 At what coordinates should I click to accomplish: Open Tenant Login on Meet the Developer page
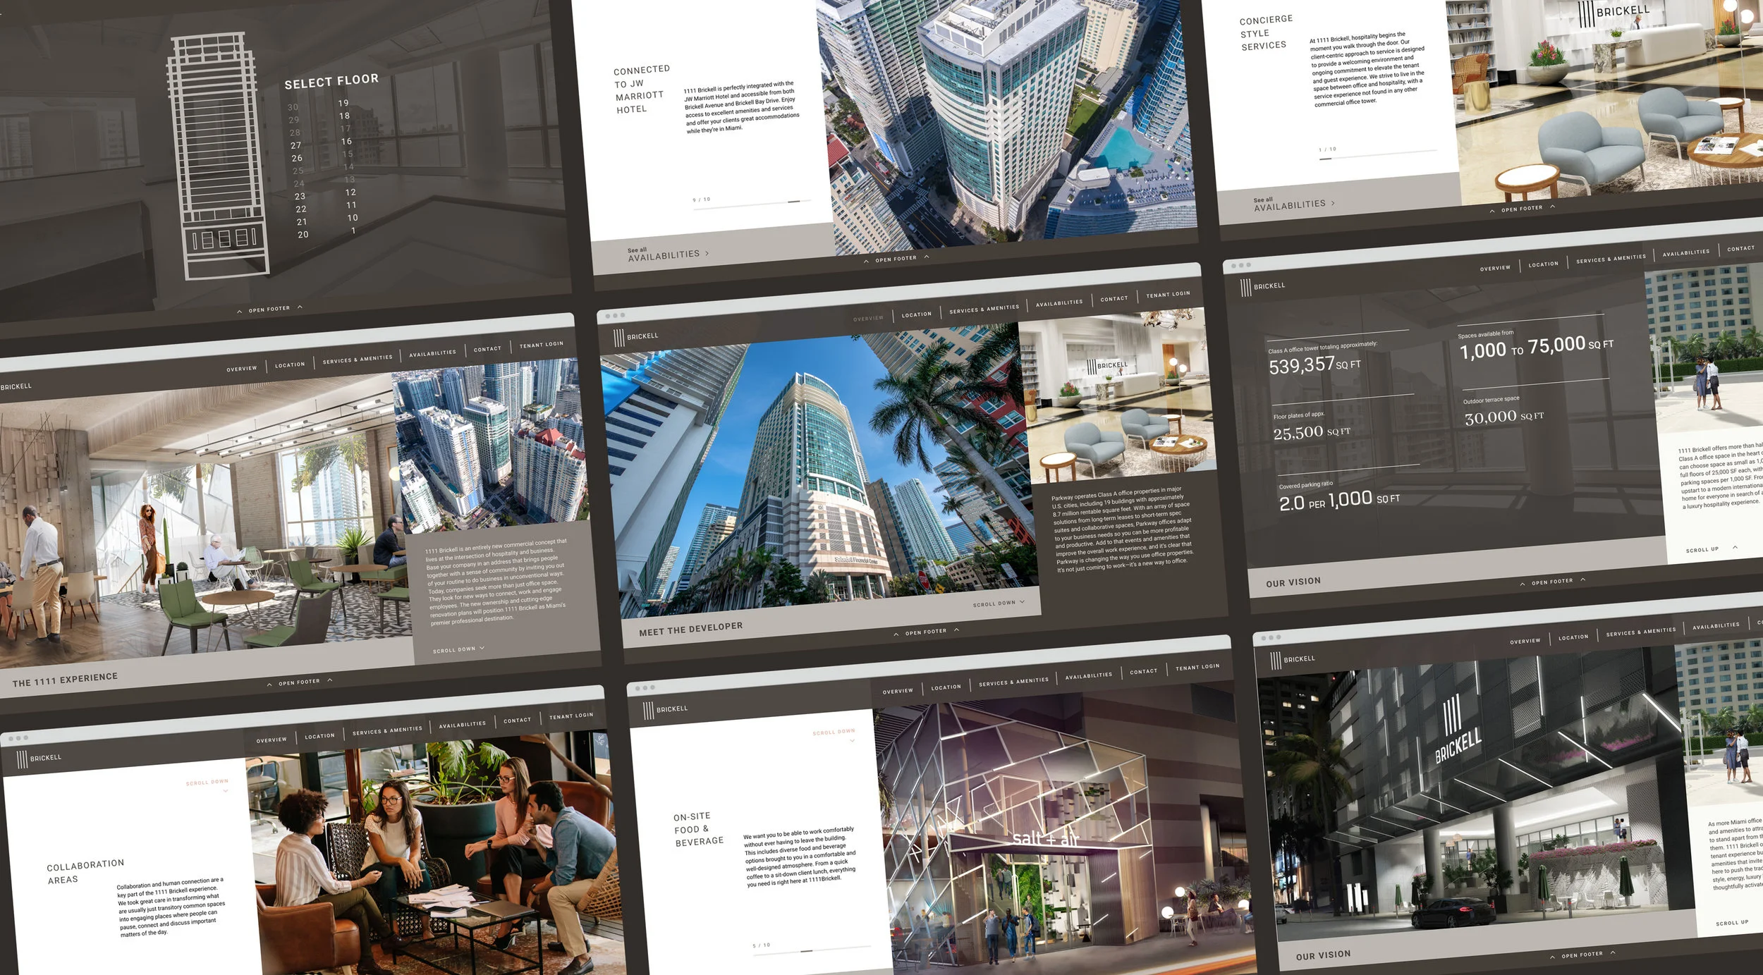coord(1168,294)
